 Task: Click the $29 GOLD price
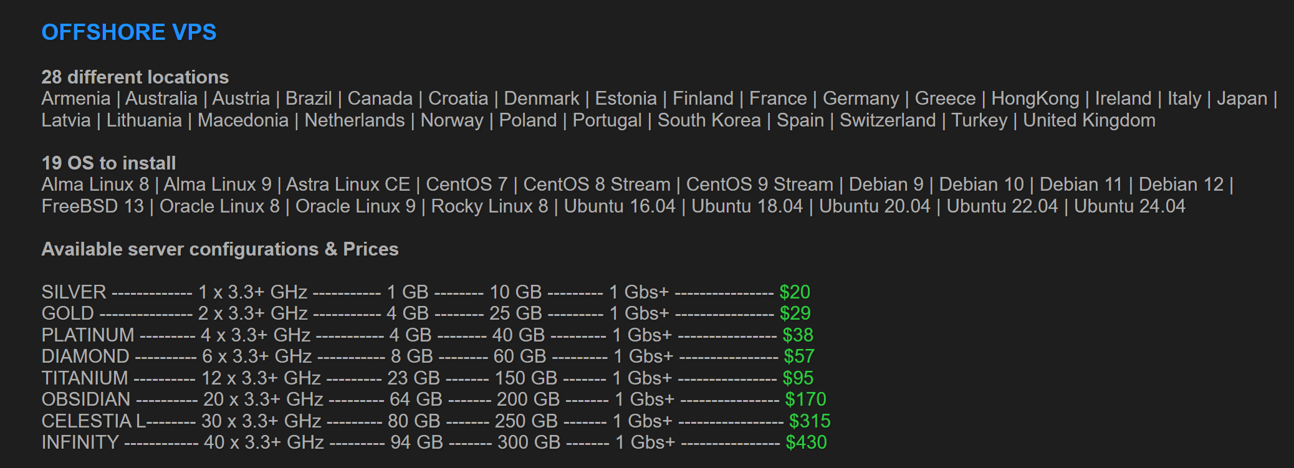(x=795, y=313)
